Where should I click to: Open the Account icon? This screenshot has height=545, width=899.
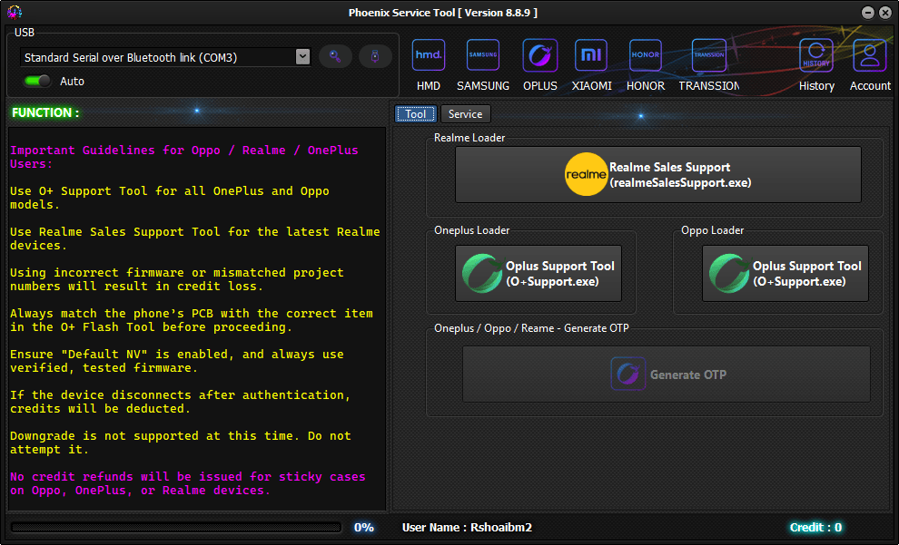pos(870,64)
